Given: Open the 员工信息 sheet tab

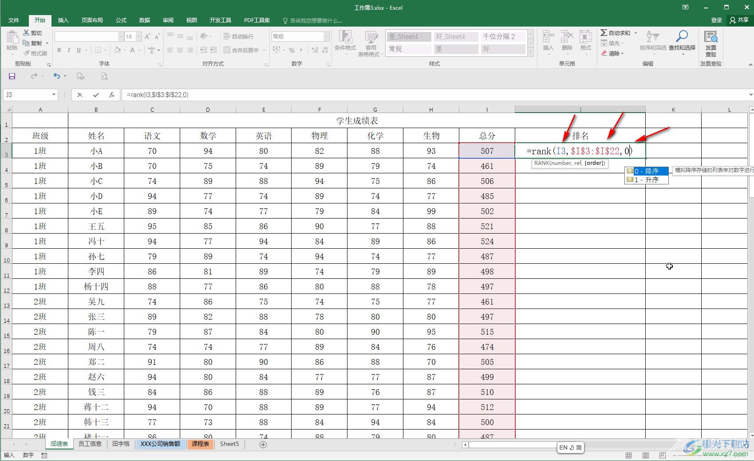Looking at the screenshot, I should click(x=90, y=444).
